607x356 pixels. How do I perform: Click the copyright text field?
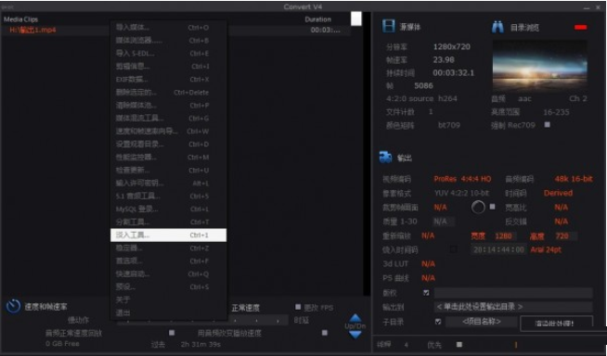click(x=513, y=293)
